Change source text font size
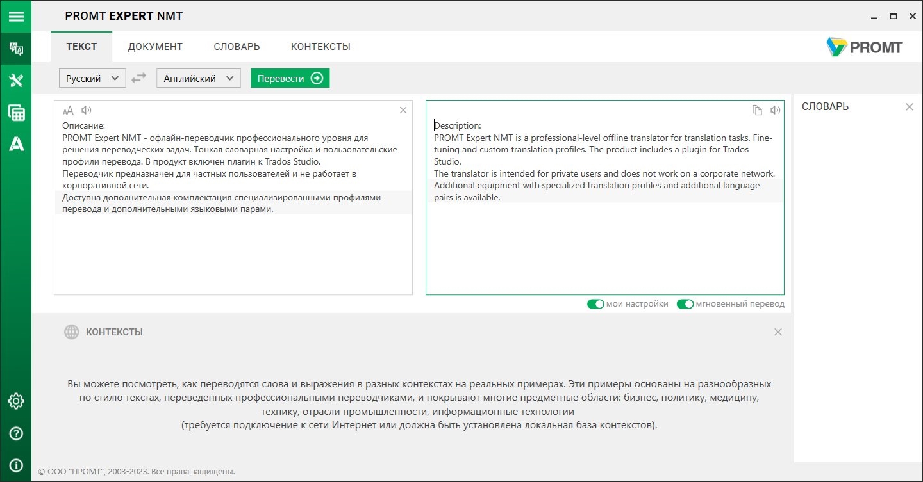The width and height of the screenshot is (923, 482). pyautogui.click(x=68, y=110)
